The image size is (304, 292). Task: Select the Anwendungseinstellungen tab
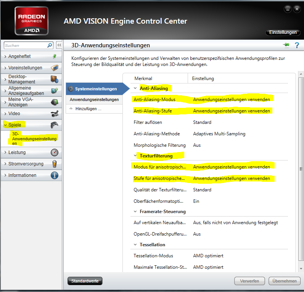pyautogui.click(x=94, y=99)
